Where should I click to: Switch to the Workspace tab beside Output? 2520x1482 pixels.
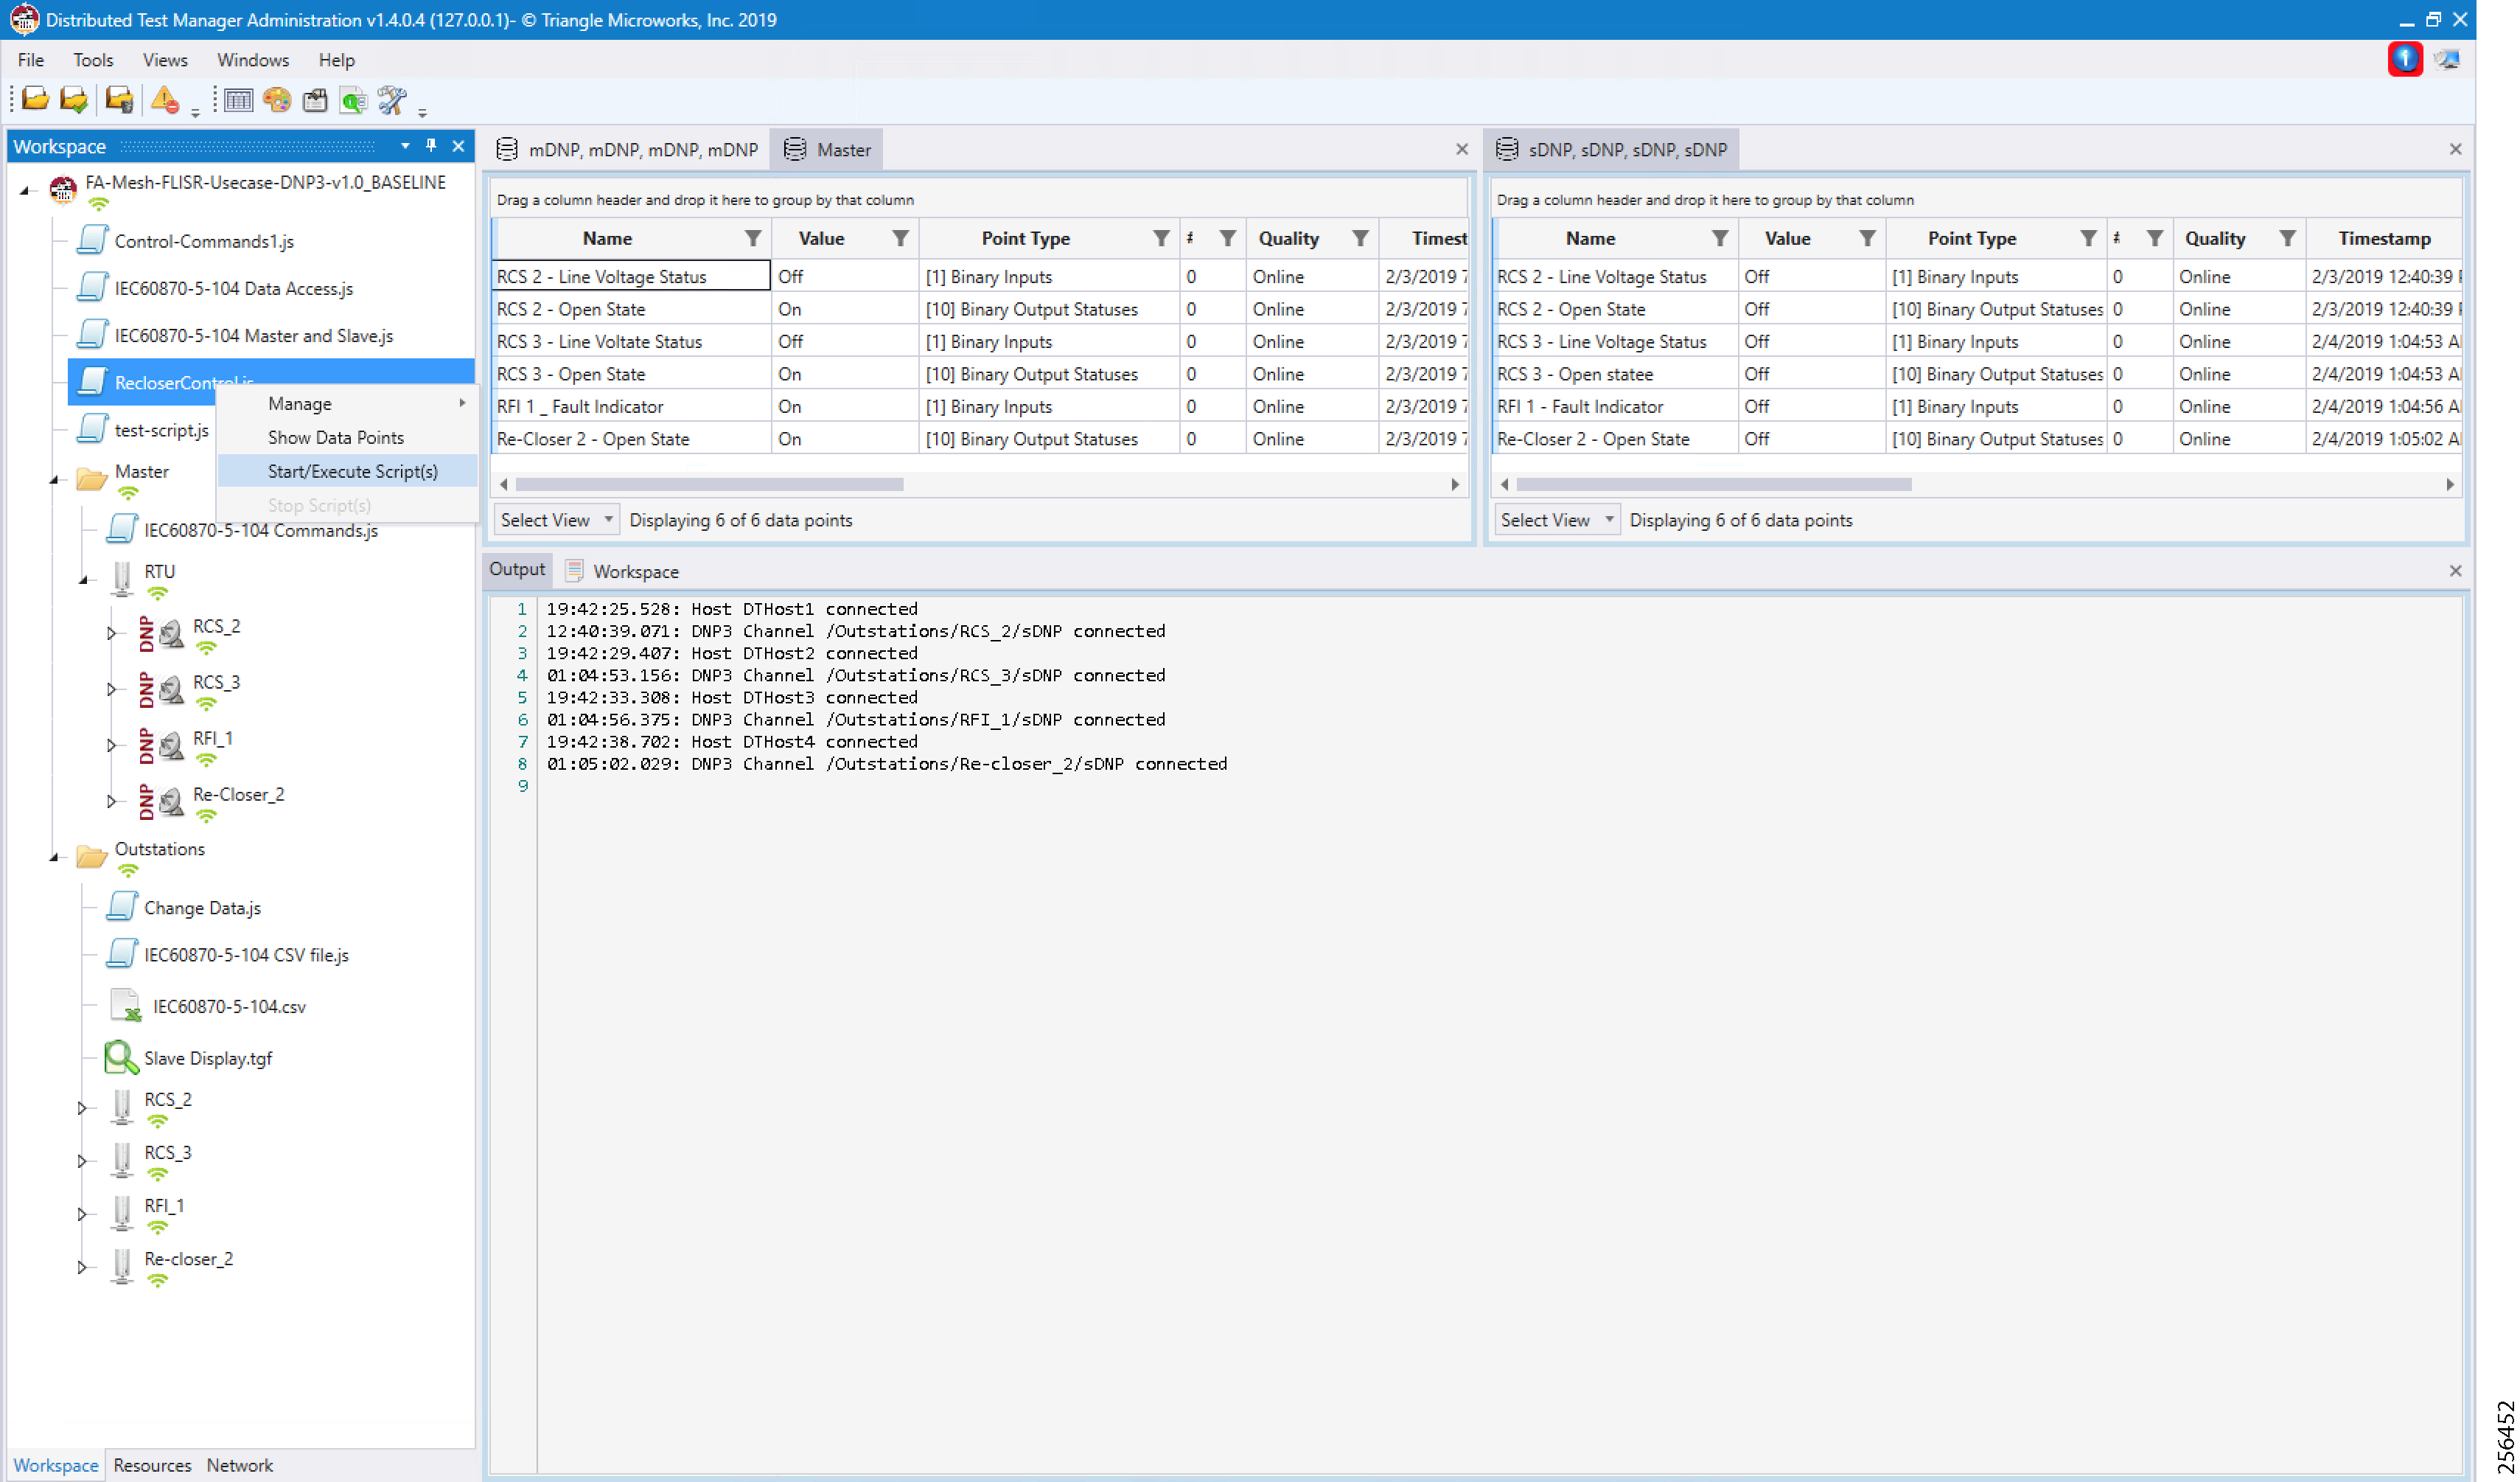(623, 571)
